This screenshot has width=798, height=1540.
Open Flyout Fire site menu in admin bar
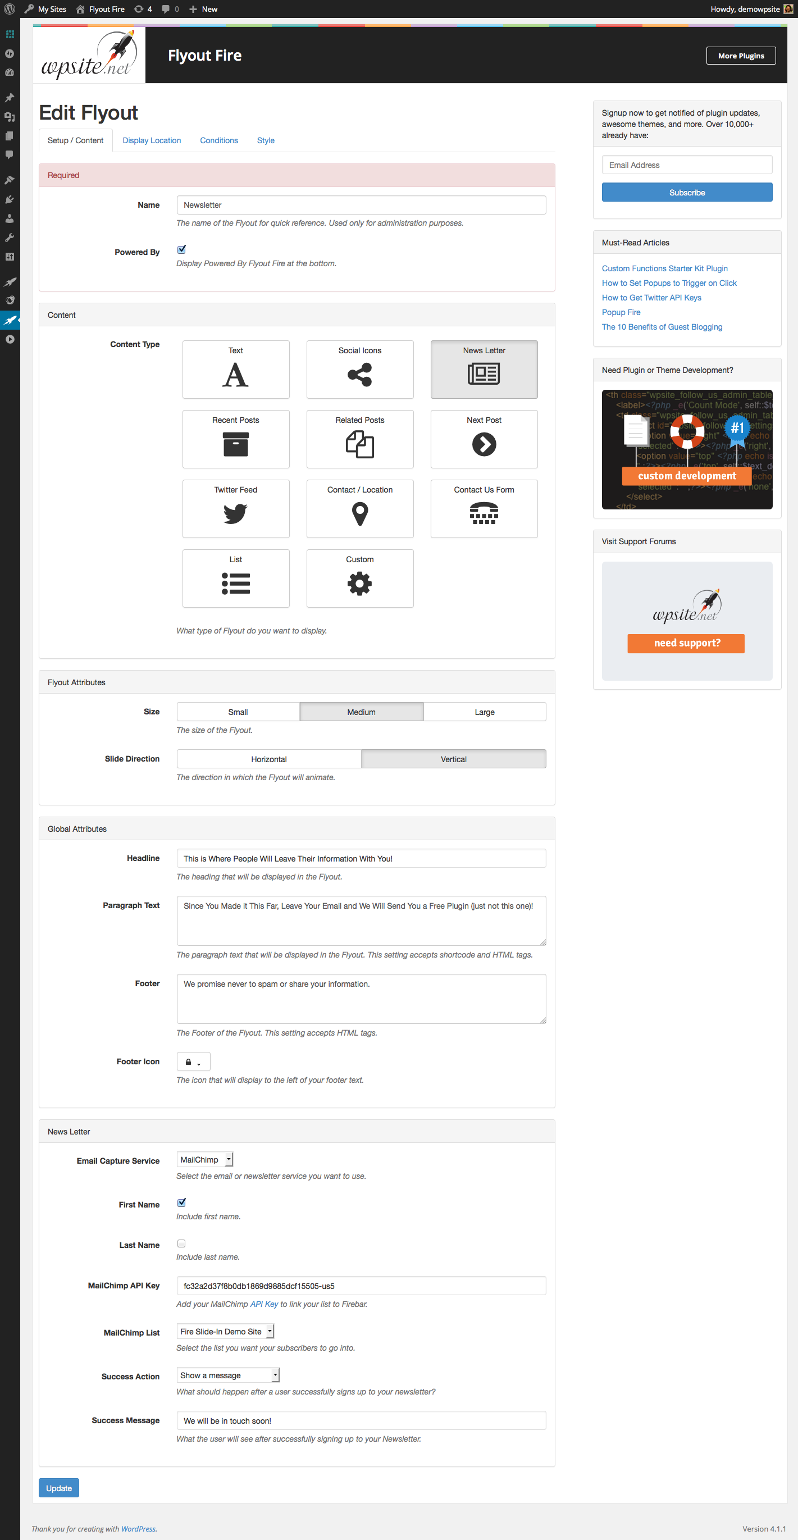tap(101, 9)
